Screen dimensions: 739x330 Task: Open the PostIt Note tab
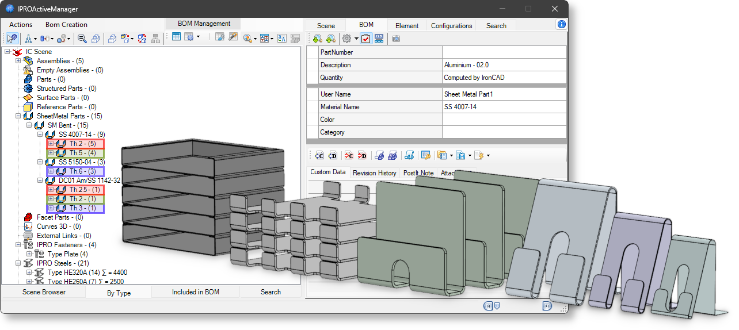(418, 173)
